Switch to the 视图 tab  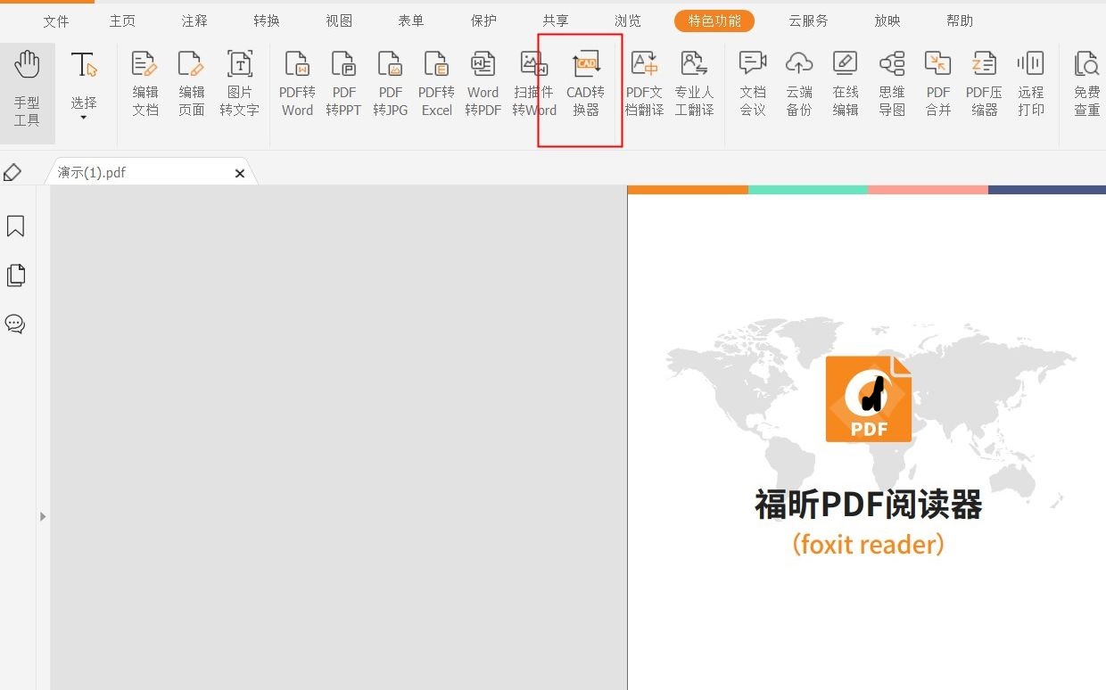tap(339, 21)
